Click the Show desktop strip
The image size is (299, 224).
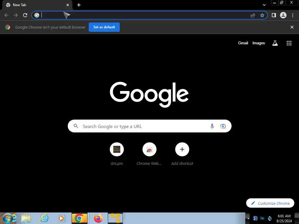click(297, 218)
